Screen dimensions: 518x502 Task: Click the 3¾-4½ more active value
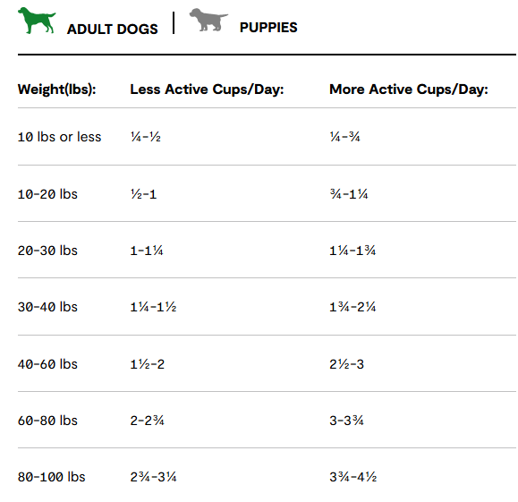[x=352, y=477]
